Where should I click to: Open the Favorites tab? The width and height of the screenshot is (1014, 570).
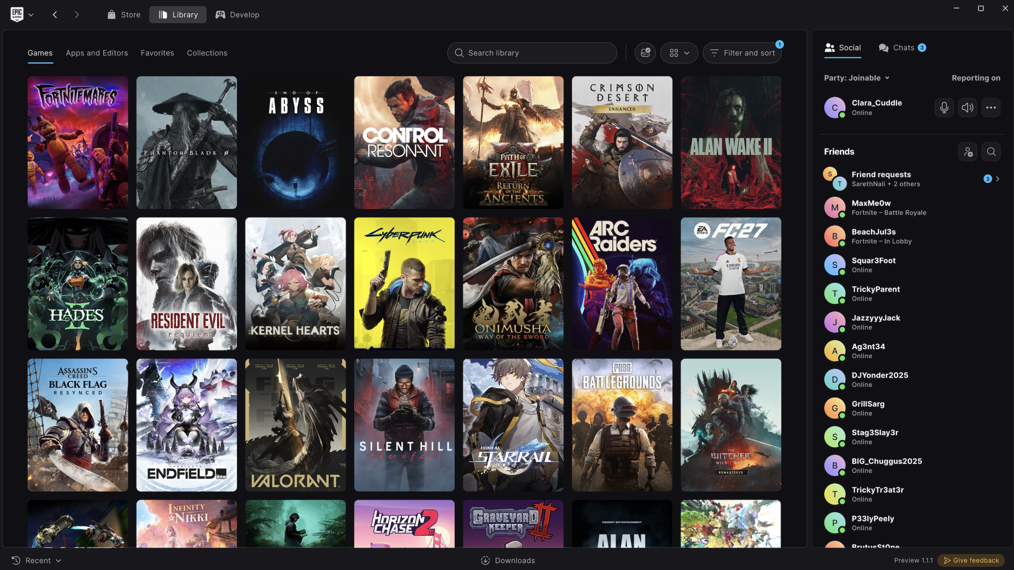point(157,53)
